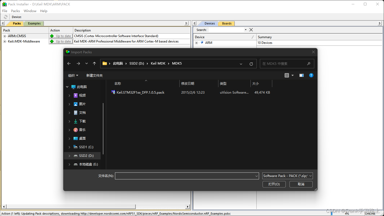Click the device Search input field
This screenshot has width=384, height=216.
point(226,30)
